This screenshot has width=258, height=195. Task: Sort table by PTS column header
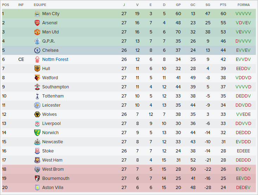(x=223, y=5)
